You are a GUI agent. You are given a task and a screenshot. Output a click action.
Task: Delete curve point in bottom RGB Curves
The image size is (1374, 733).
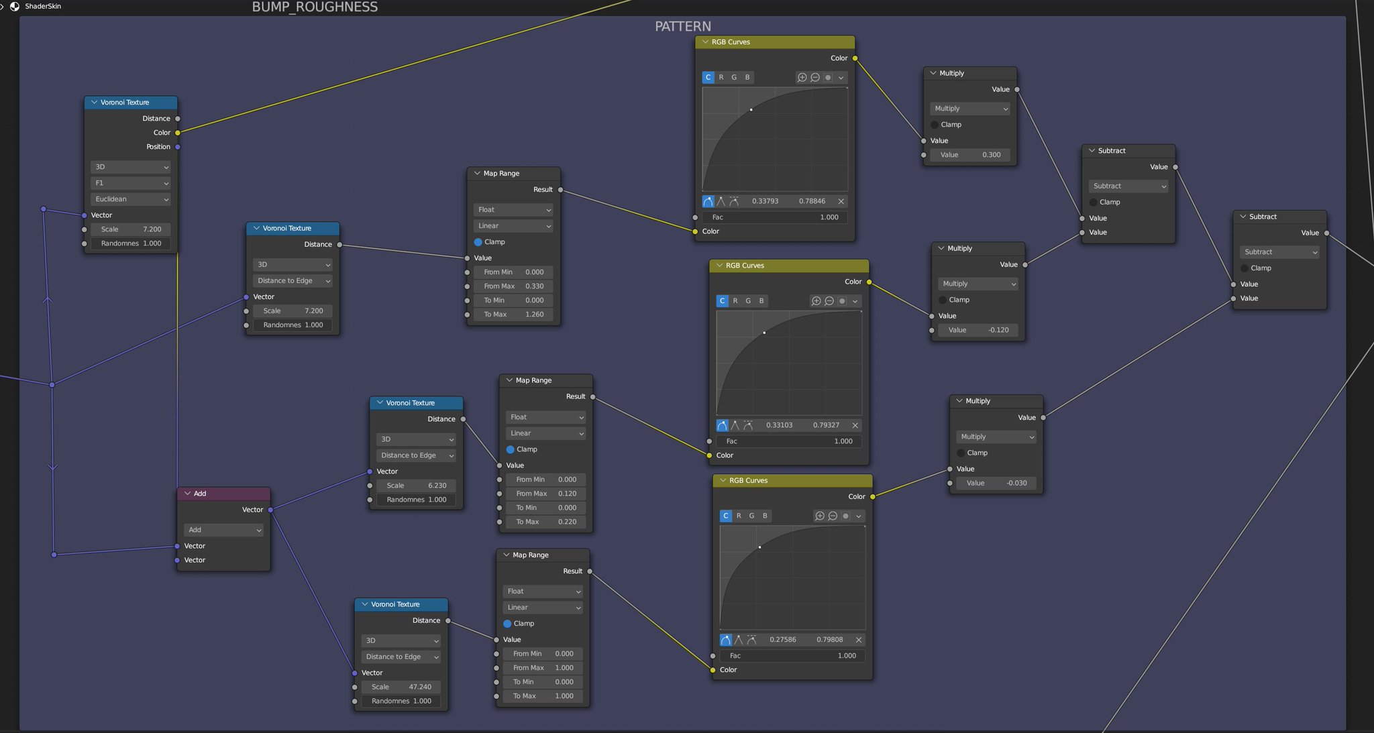click(859, 640)
